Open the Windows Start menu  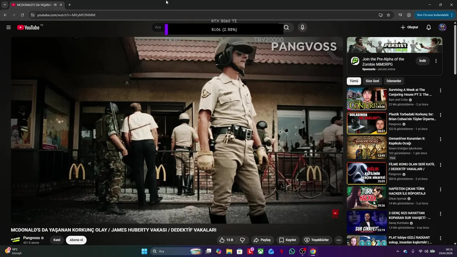tap(144, 251)
